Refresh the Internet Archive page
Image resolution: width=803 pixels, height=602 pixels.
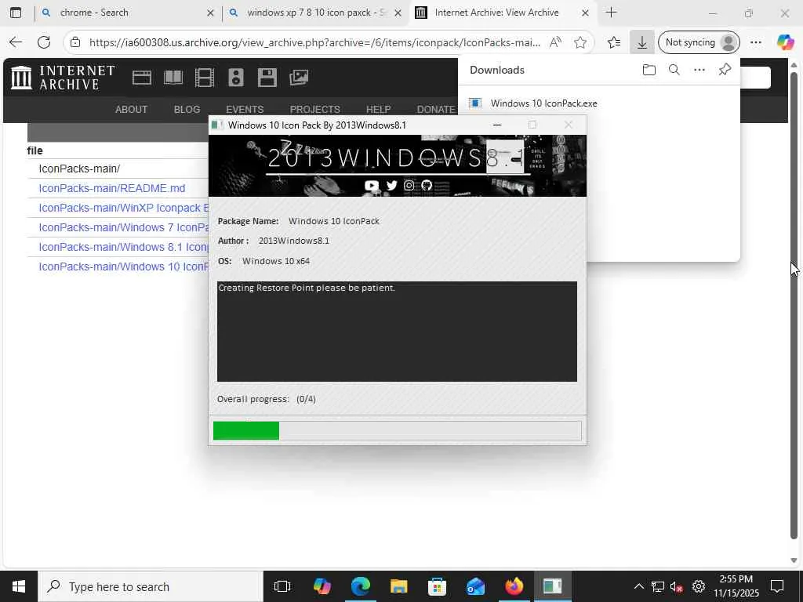click(x=44, y=42)
